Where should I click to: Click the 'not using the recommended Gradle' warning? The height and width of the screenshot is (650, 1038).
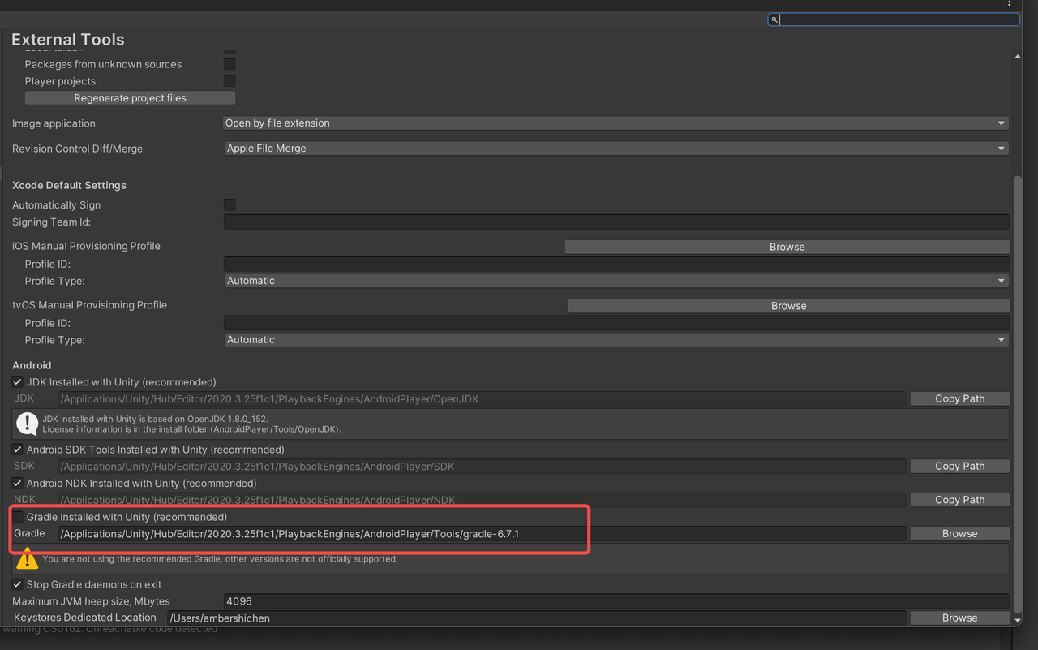click(220, 559)
